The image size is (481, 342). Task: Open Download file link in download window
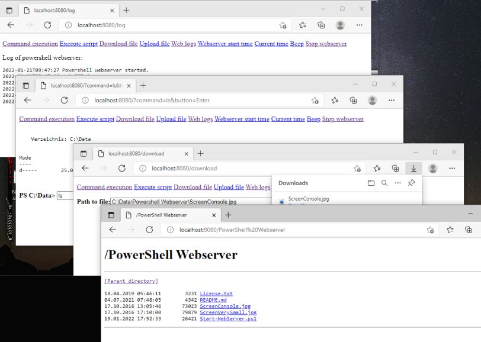click(193, 187)
